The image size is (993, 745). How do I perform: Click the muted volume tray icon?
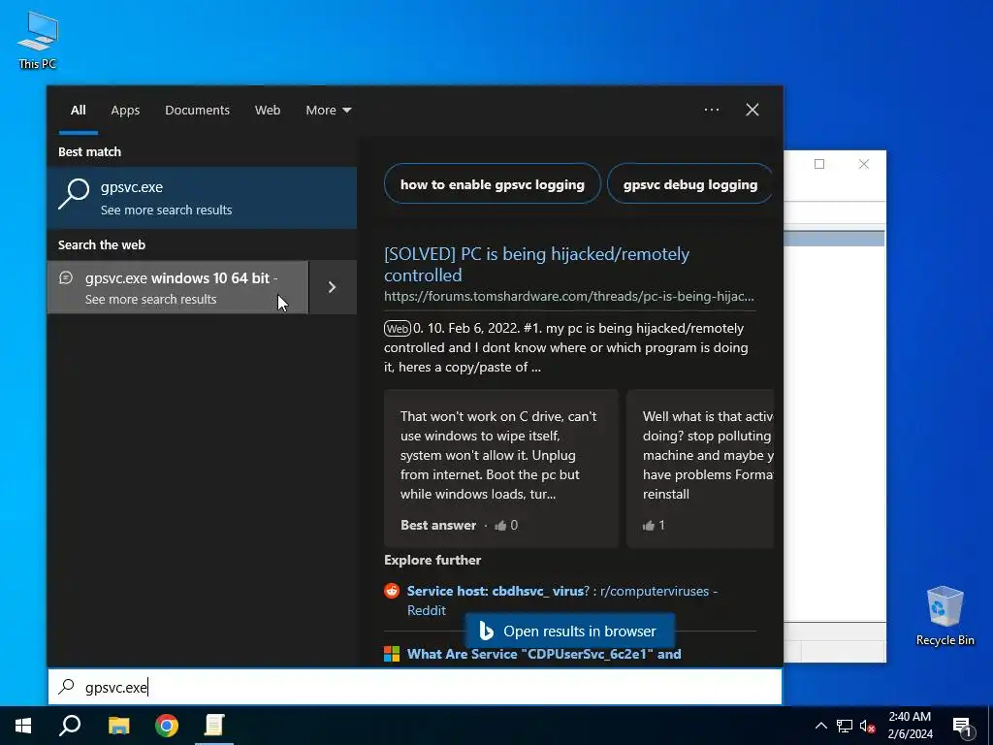(x=867, y=726)
